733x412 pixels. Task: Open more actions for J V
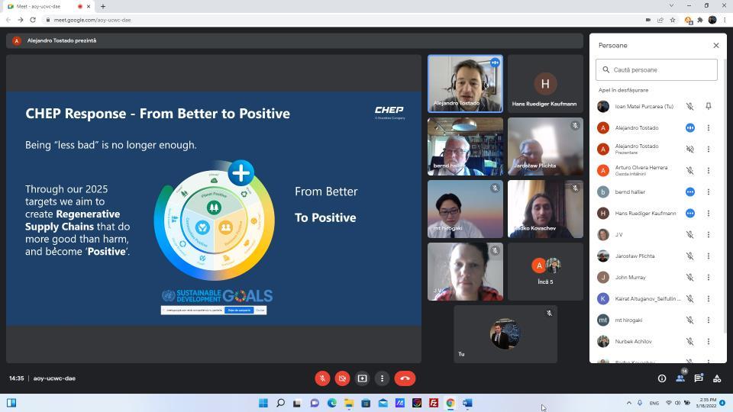point(709,234)
